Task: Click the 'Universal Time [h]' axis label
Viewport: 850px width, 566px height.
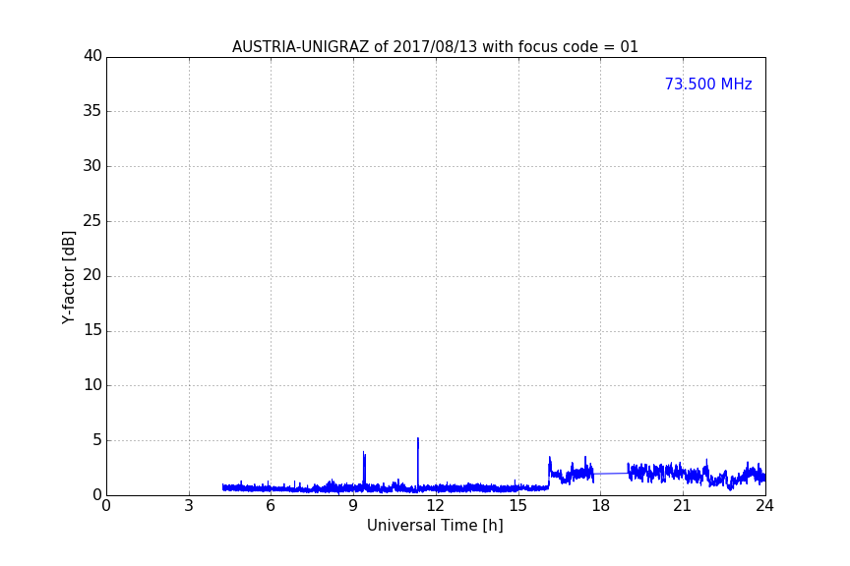Action: tap(435, 526)
